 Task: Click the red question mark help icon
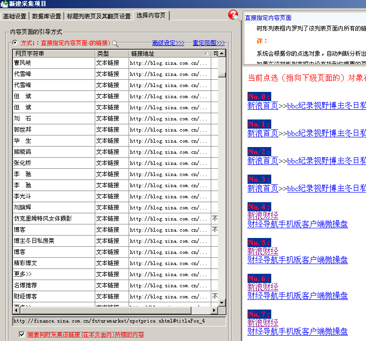(234, 15)
